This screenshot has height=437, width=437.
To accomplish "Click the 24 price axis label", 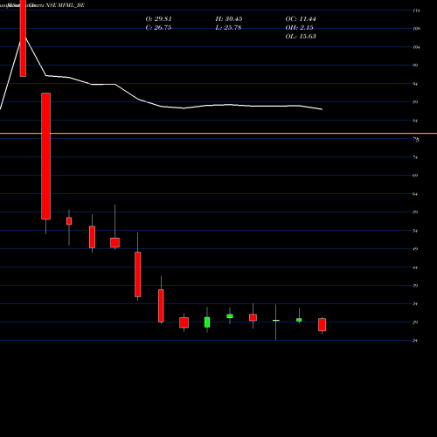I will coord(415,340).
